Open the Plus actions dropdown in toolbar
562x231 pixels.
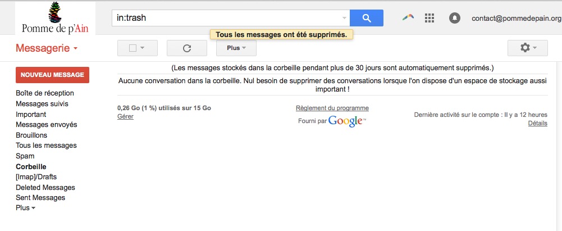click(236, 48)
